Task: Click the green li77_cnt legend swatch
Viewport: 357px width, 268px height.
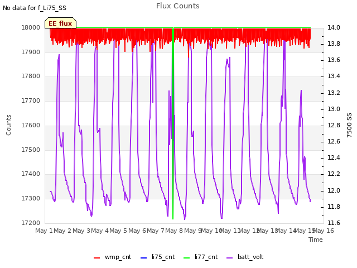Action: [186, 258]
